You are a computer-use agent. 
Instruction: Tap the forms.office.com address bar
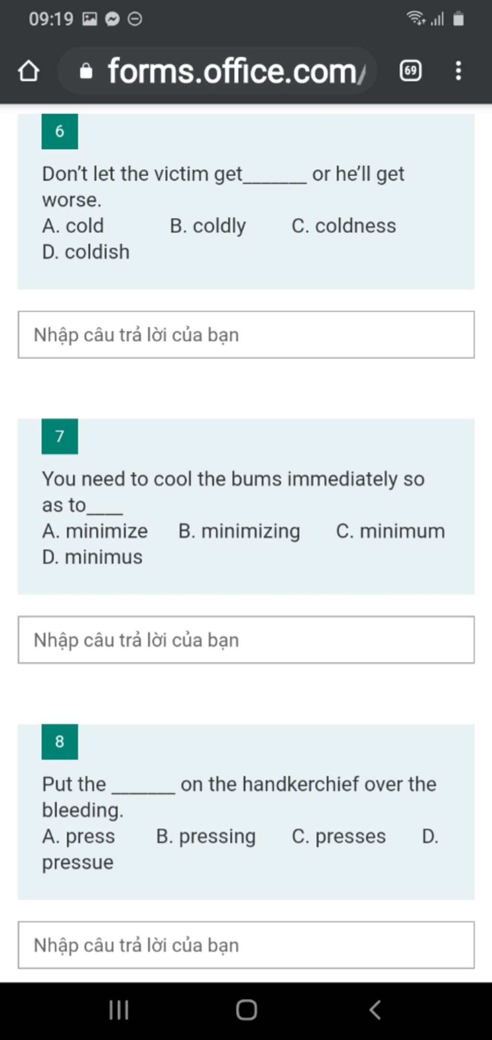point(217,71)
